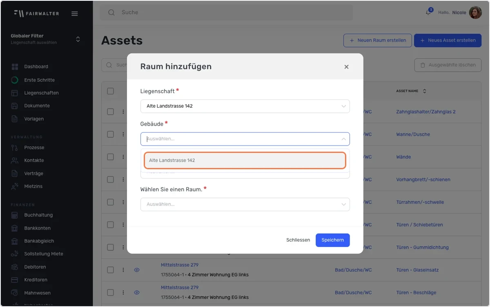This screenshot has height=307, width=490.
Task: Open the Liegenschaft dropdown showing Alte Landstrasse 142
Action: click(x=245, y=106)
